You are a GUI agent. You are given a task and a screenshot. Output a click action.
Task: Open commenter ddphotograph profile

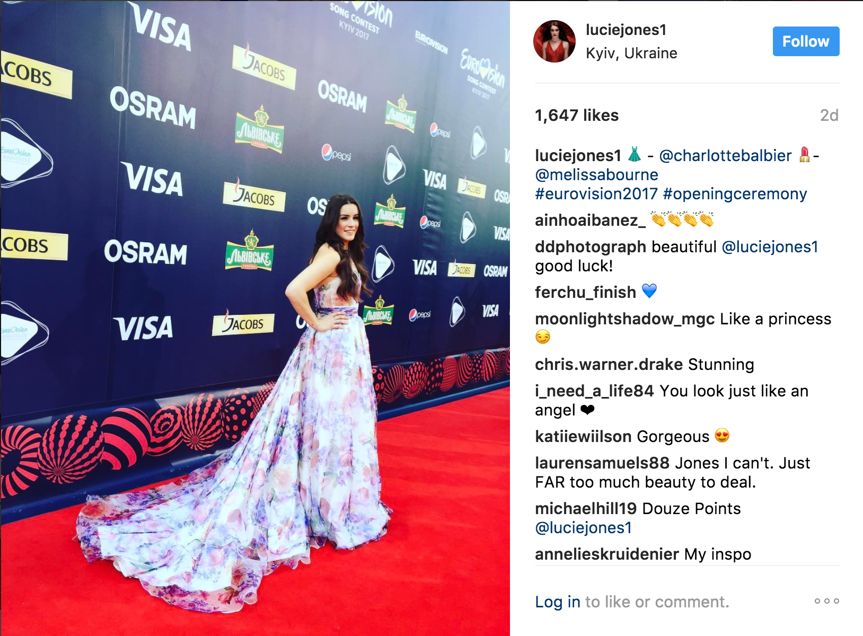(591, 246)
